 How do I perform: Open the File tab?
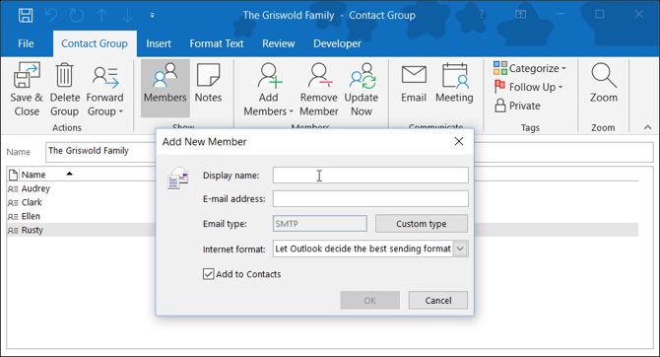tap(26, 43)
